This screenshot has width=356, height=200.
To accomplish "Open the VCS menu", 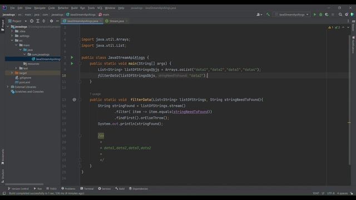I will 100,8.
